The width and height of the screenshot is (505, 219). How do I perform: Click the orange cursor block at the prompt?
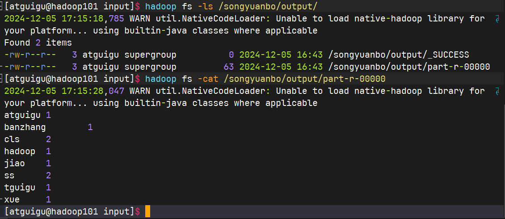(147, 211)
